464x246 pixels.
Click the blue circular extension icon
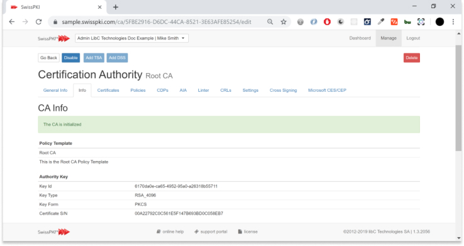point(314,22)
